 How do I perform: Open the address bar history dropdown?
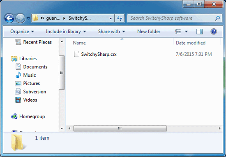(x=111, y=18)
